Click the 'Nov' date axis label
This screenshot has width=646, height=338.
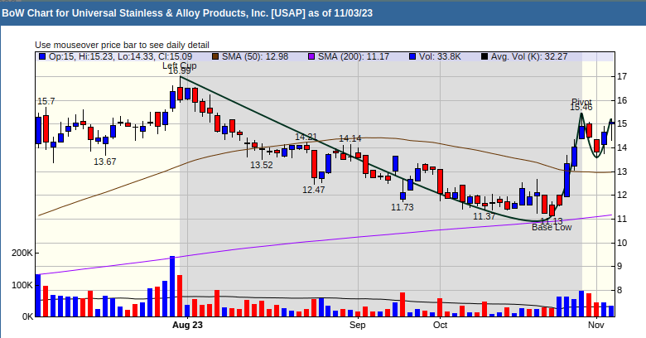[596, 325]
